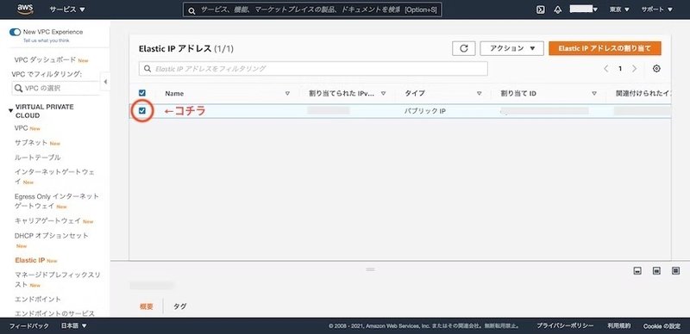
Task: Set details panel to minimized layout icon
Action: (637, 270)
